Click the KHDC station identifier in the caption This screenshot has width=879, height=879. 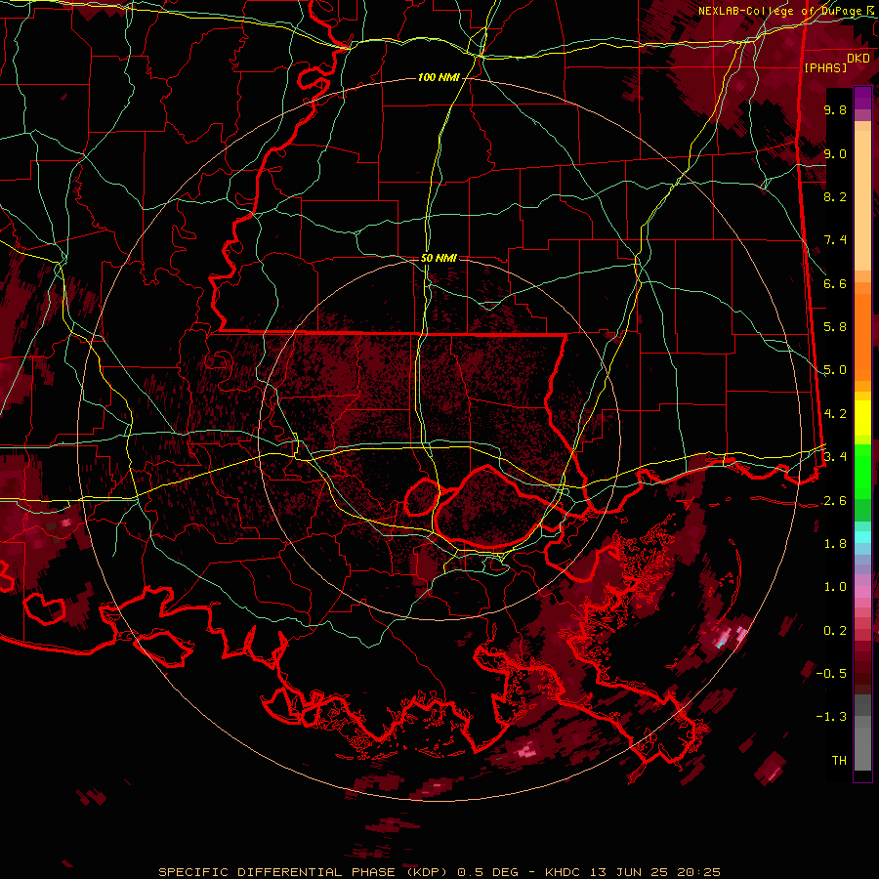click(x=564, y=872)
